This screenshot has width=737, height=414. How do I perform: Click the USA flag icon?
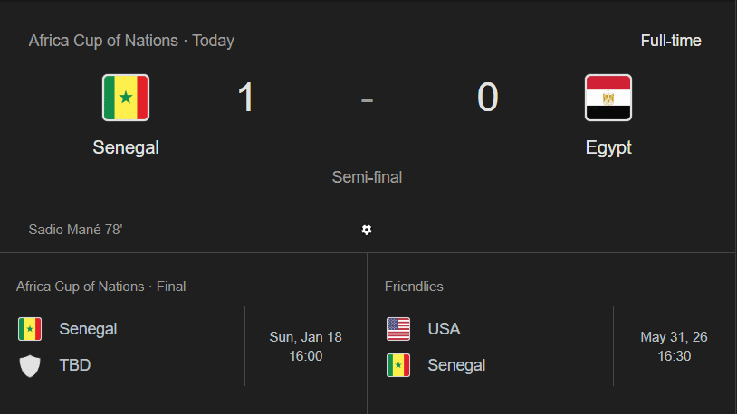coord(398,329)
